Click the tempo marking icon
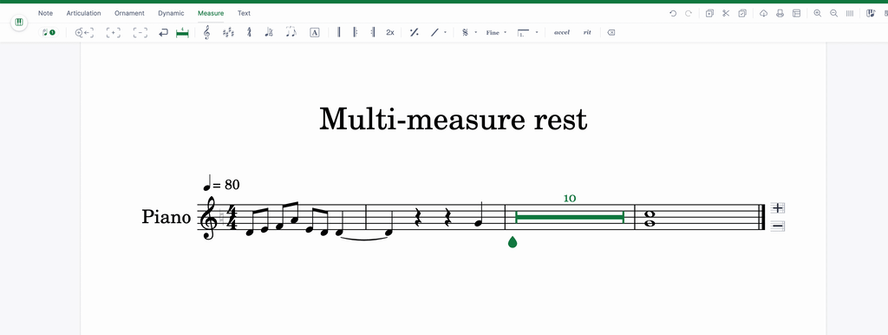The image size is (888, 335). pyautogui.click(x=269, y=33)
